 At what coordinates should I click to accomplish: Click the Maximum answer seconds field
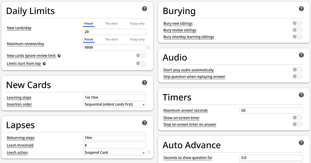(271, 110)
